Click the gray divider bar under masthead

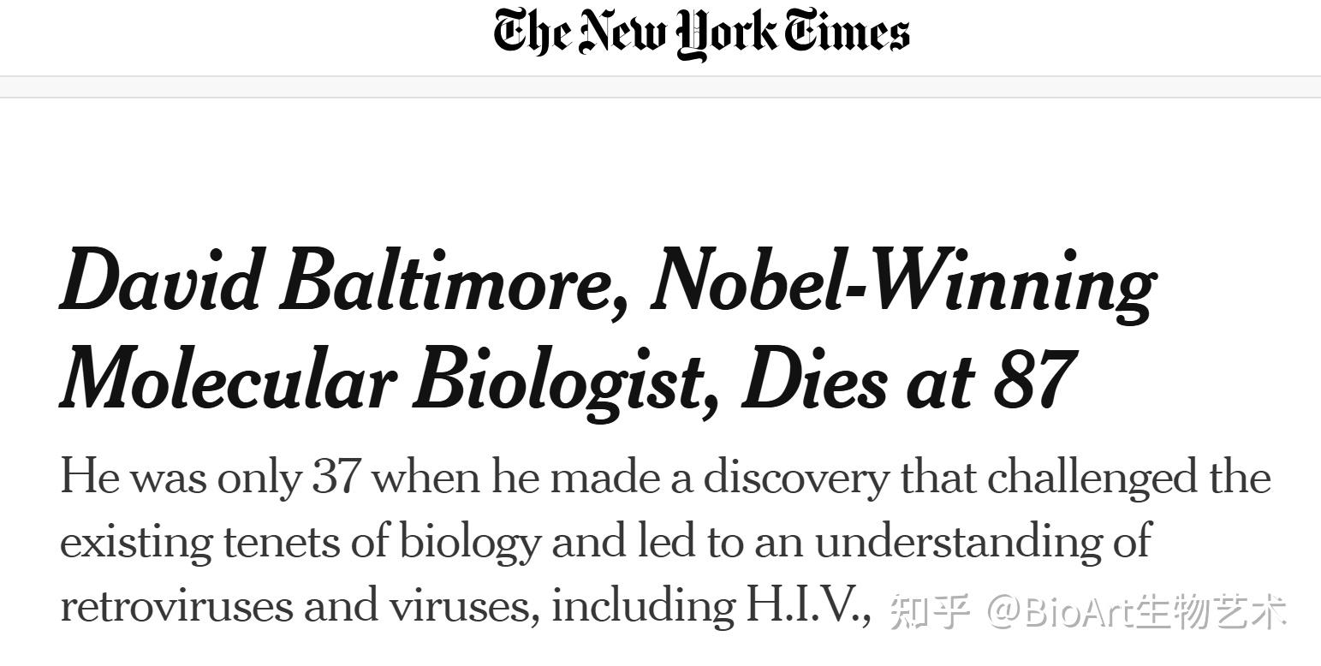660,86
